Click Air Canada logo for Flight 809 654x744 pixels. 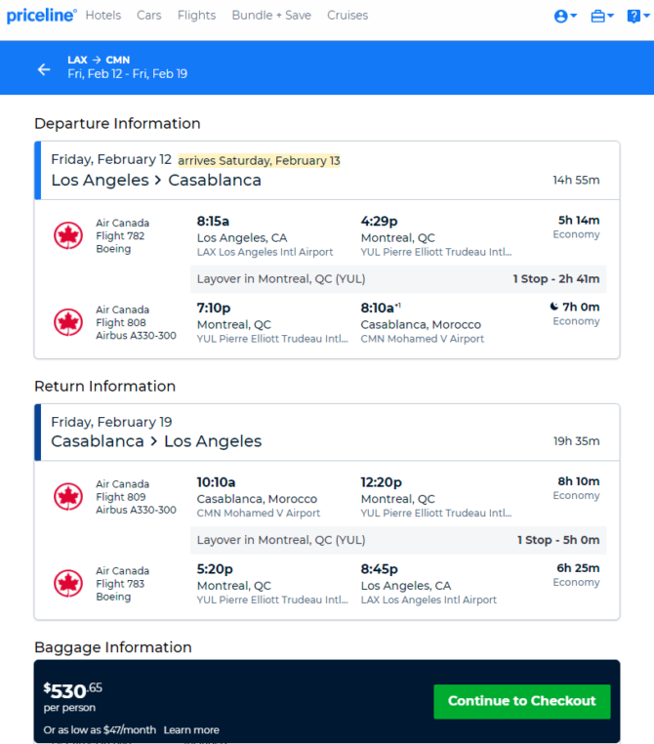click(x=68, y=496)
